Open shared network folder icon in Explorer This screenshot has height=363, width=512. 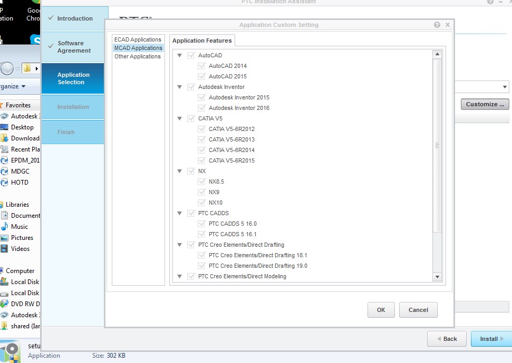pyautogui.click(x=4, y=326)
